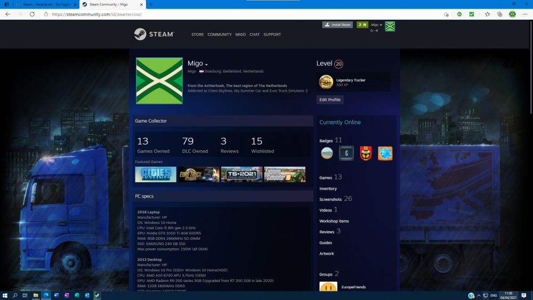This screenshot has width=533, height=300.
Task: Click the red and yellow shield badge
Action: point(366,153)
